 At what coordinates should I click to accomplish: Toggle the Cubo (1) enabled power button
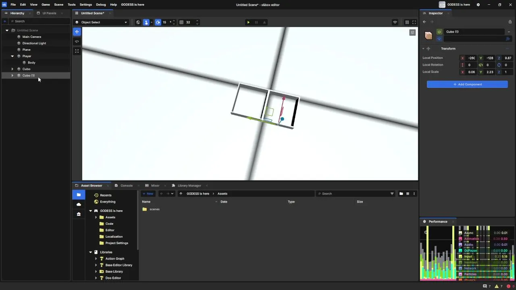point(439,32)
